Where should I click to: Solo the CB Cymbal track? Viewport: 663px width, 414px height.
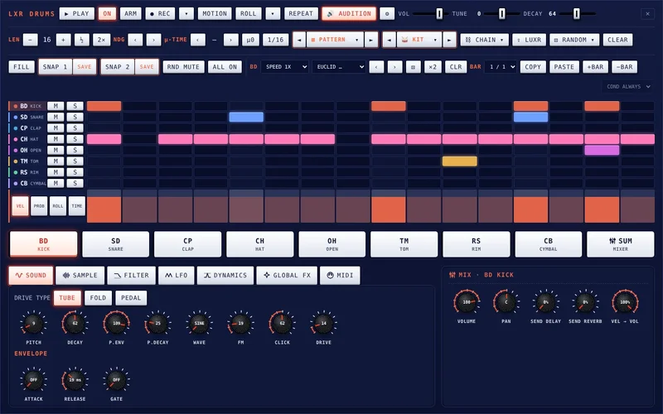[x=75, y=183]
